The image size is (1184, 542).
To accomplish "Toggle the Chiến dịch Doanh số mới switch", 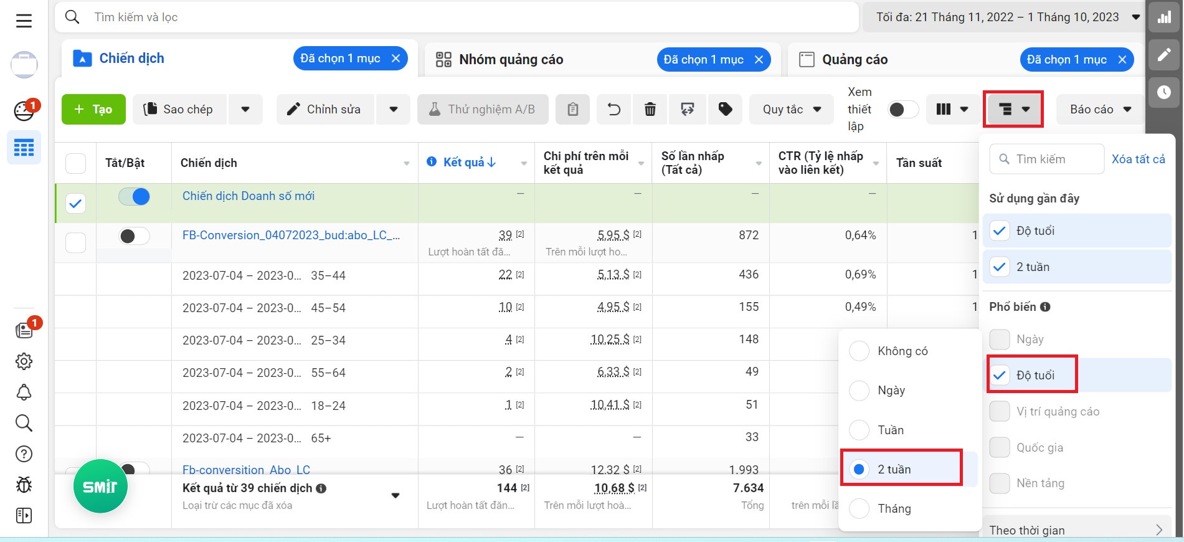I will [134, 197].
